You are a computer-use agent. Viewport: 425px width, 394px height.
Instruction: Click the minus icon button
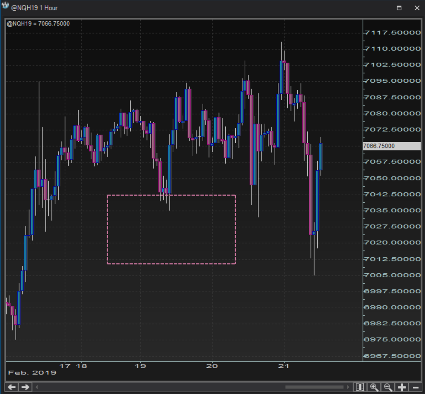(x=416, y=387)
